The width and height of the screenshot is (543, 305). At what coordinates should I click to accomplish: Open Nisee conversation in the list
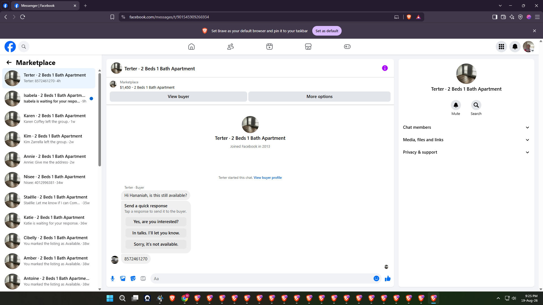(x=49, y=180)
